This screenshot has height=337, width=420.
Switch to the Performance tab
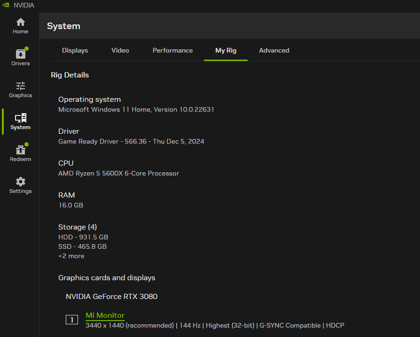172,50
